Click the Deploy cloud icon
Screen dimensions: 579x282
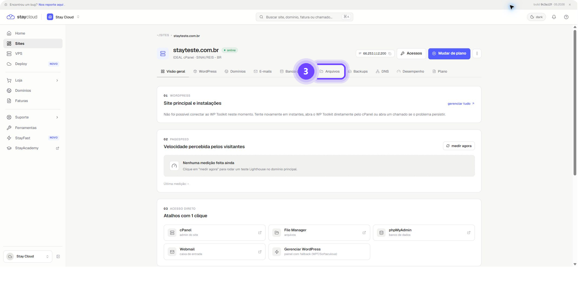click(9, 64)
